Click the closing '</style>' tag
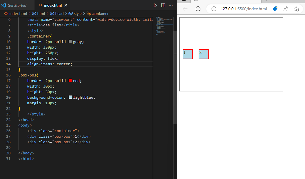 click(x=36, y=114)
